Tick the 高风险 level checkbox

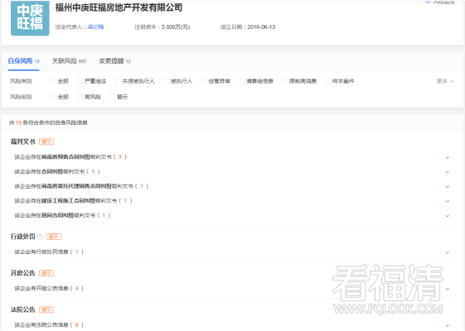coord(80,97)
